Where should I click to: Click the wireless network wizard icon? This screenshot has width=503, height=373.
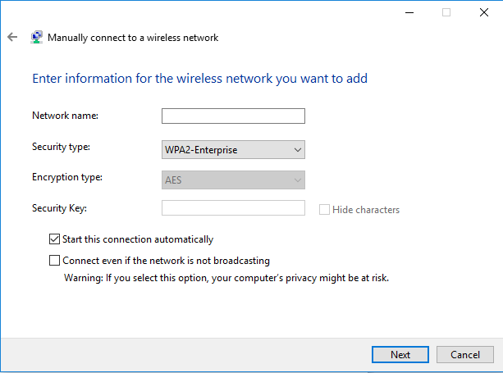[x=37, y=37]
